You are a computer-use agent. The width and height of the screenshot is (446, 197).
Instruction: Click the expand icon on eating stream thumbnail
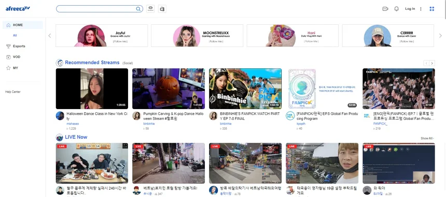[124, 146]
